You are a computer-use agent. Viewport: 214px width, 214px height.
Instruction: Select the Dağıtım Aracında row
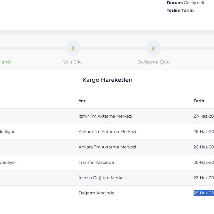tap(96, 193)
